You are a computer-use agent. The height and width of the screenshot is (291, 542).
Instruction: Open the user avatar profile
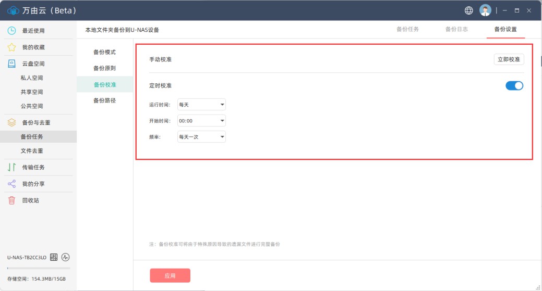(485, 10)
